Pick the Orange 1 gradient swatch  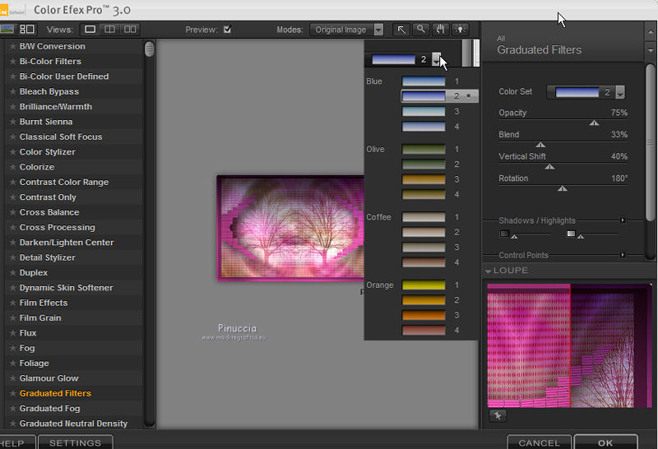pyautogui.click(x=424, y=285)
